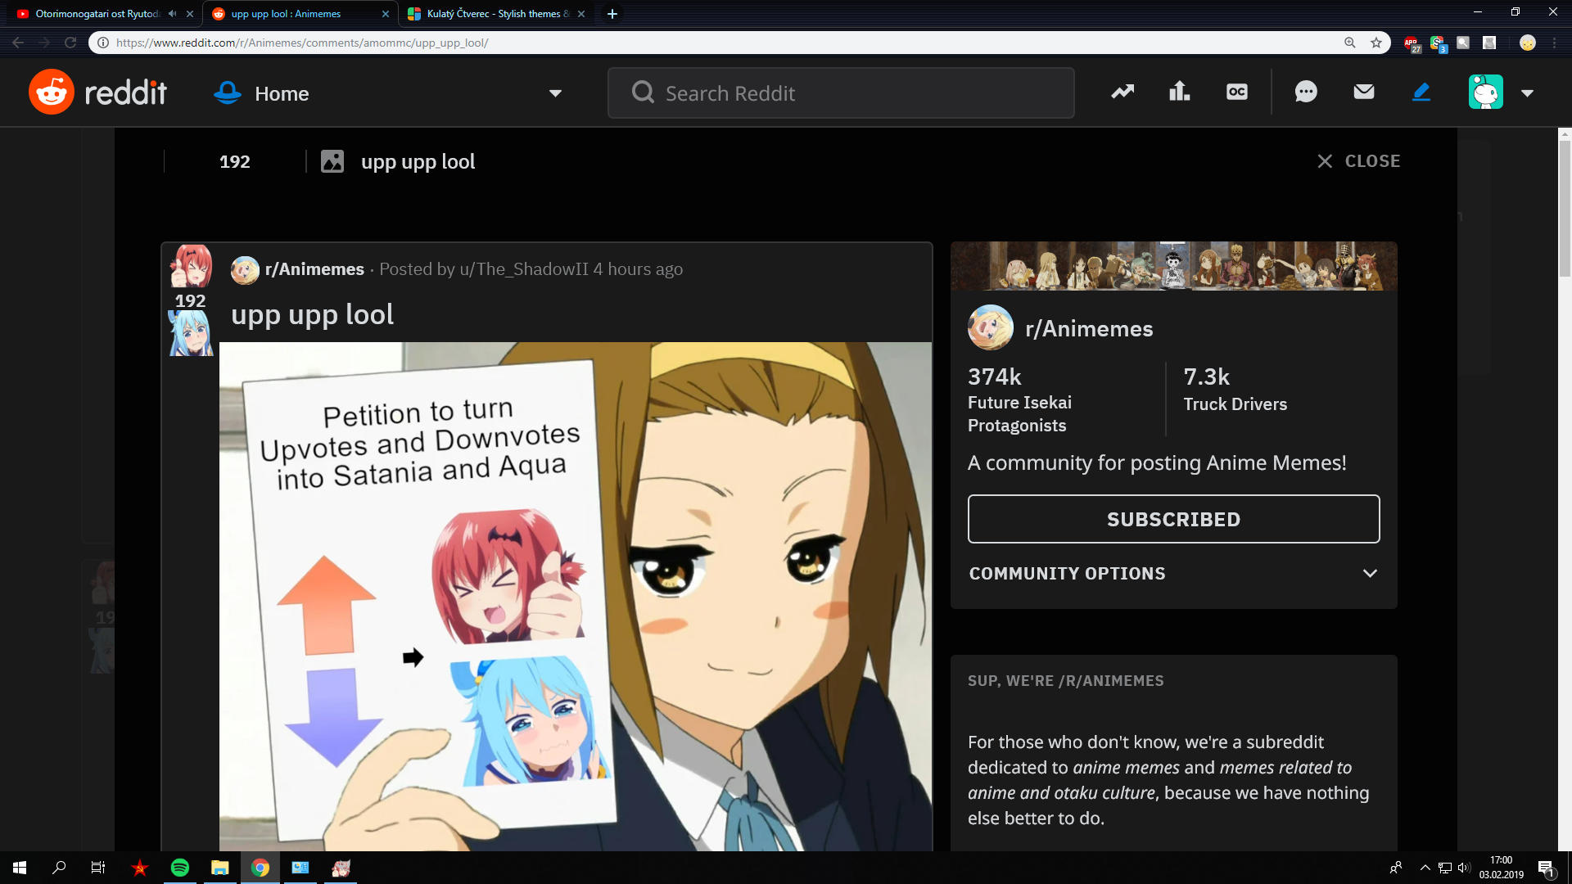The height and width of the screenshot is (884, 1572).
Task: Click the SUBSCRIBED button
Action: [1174, 519]
